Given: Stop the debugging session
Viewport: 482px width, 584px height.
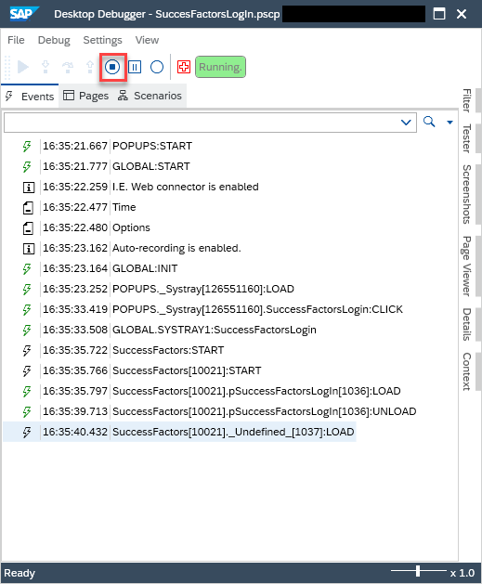Looking at the screenshot, I should 112,67.
